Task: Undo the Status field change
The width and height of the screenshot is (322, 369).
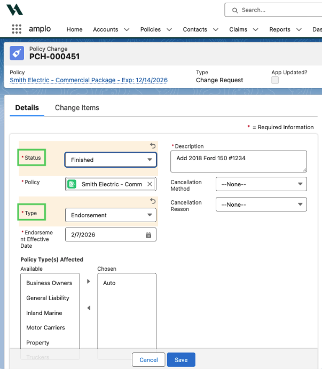Action: [x=153, y=146]
